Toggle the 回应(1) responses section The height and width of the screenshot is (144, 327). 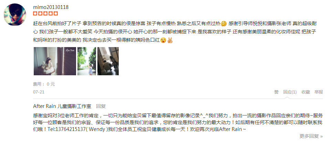tap(290, 92)
